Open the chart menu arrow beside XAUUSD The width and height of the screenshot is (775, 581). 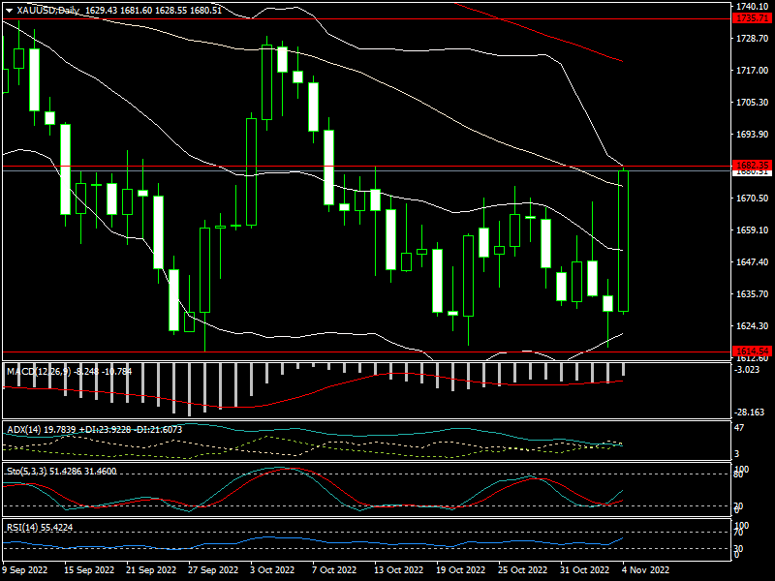pyautogui.click(x=9, y=9)
